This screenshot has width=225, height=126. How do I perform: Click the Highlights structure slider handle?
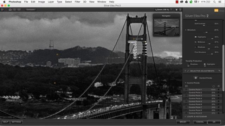click(x=212, y=39)
